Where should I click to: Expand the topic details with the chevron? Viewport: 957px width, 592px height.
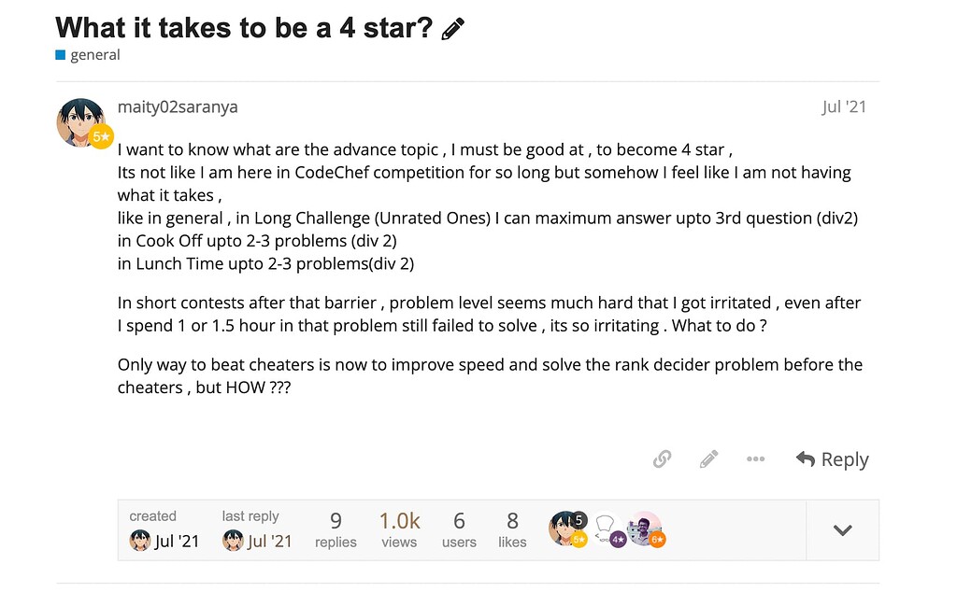[842, 529]
